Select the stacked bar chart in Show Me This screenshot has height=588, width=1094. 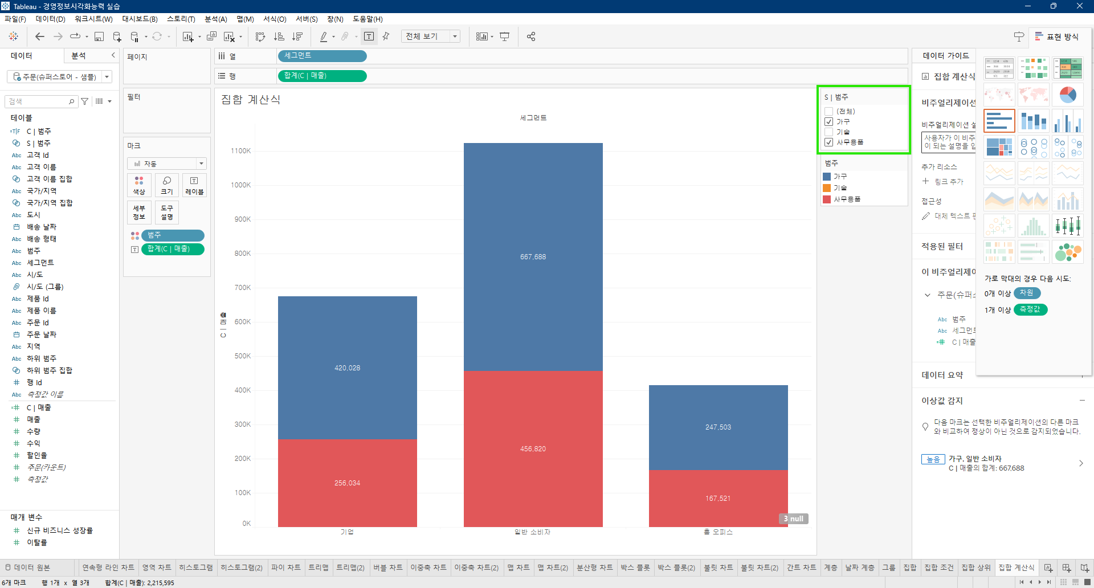(x=1034, y=121)
